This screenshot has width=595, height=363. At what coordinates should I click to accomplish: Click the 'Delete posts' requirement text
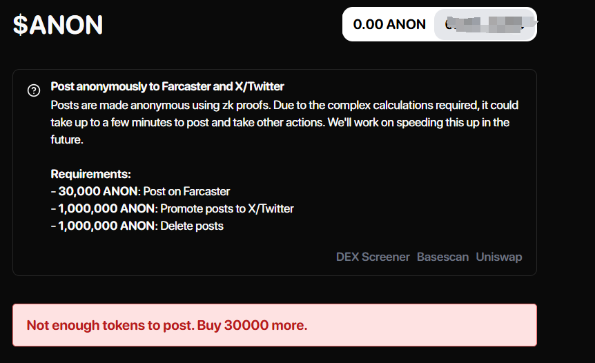pos(192,226)
